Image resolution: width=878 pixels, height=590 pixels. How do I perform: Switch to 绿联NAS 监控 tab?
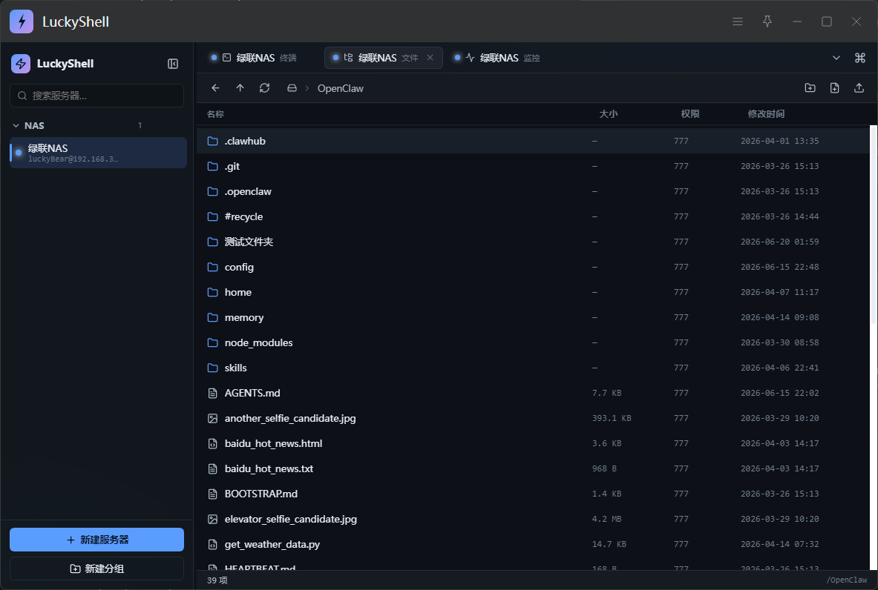(497, 58)
